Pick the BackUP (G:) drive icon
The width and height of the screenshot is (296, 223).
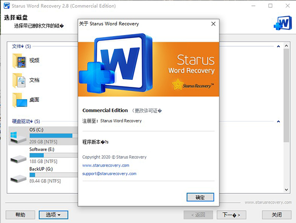(x=19, y=174)
